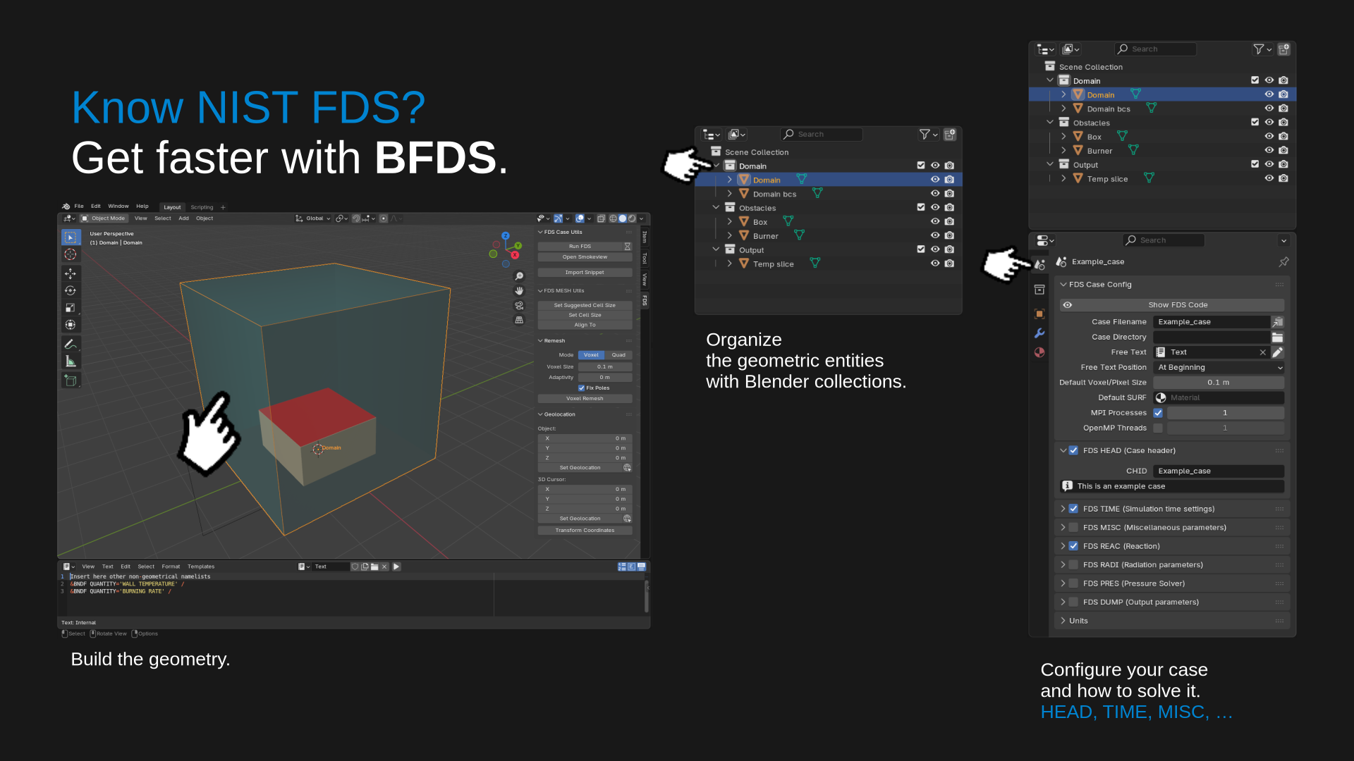Image resolution: width=1354 pixels, height=761 pixels.
Task: Click the Import Snippet button
Action: [585, 273]
